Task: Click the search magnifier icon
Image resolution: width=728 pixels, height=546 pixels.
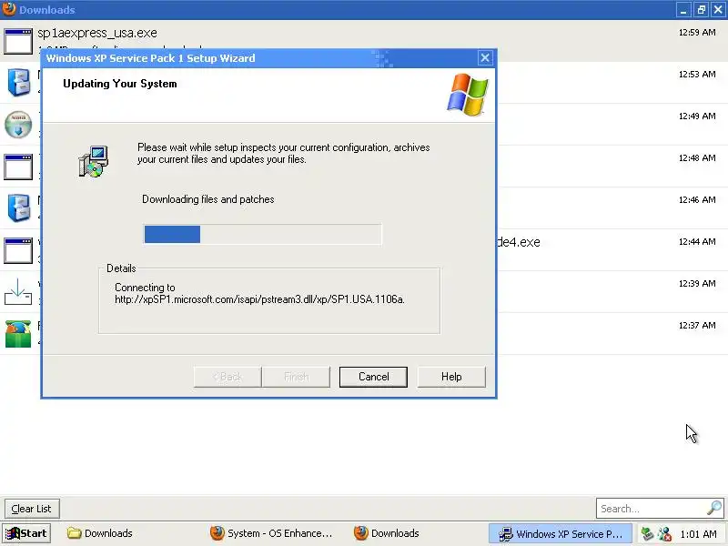Action: pos(714,508)
